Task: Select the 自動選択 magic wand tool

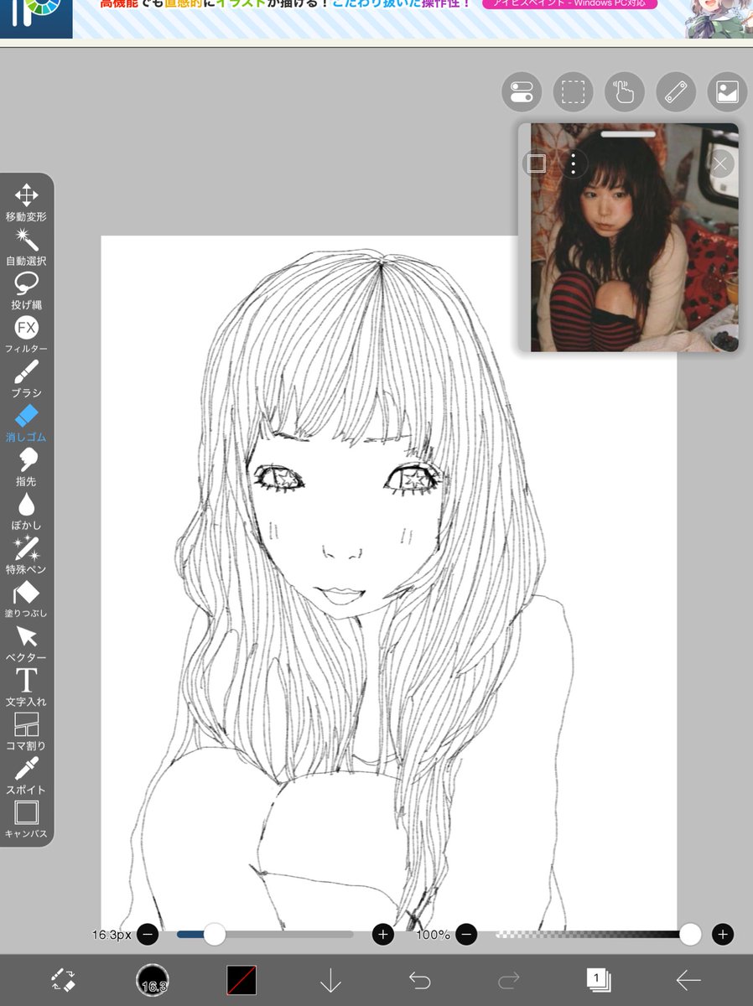Action: [26, 247]
